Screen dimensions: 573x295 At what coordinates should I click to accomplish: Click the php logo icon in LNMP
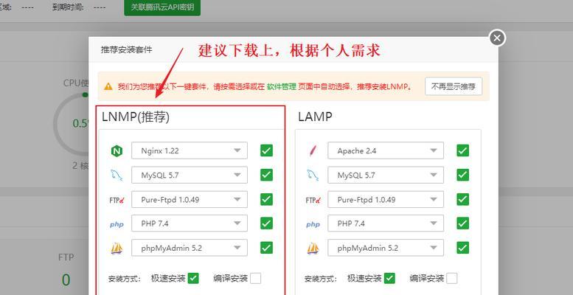coord(117,224)
